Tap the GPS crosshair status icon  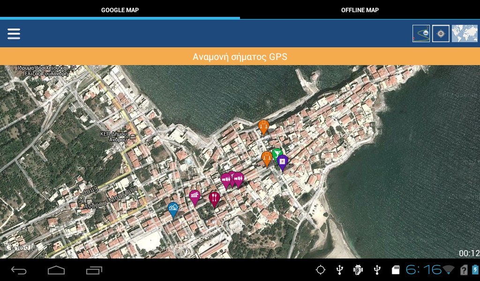tap(321, 270)
